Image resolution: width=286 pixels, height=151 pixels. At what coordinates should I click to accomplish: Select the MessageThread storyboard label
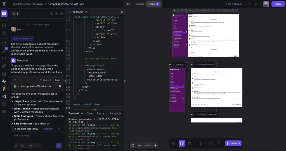[x=204, y=64]
